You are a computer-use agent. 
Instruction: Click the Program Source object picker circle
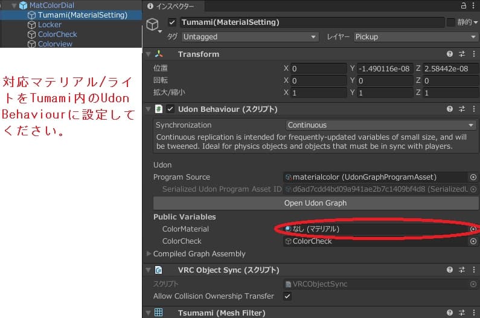click(473, 177)
